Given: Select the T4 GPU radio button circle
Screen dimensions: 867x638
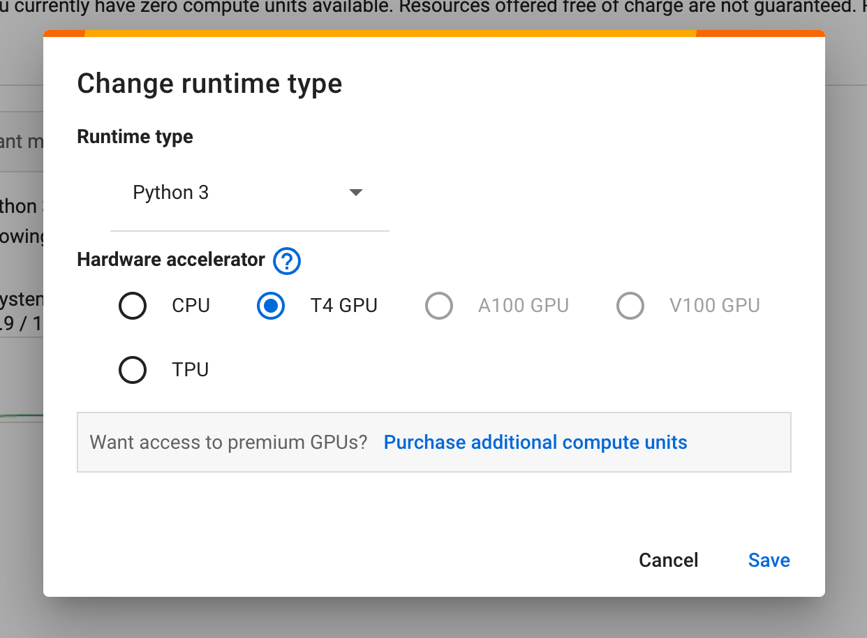Looking at the screenshot, I should tap(271, 306).
